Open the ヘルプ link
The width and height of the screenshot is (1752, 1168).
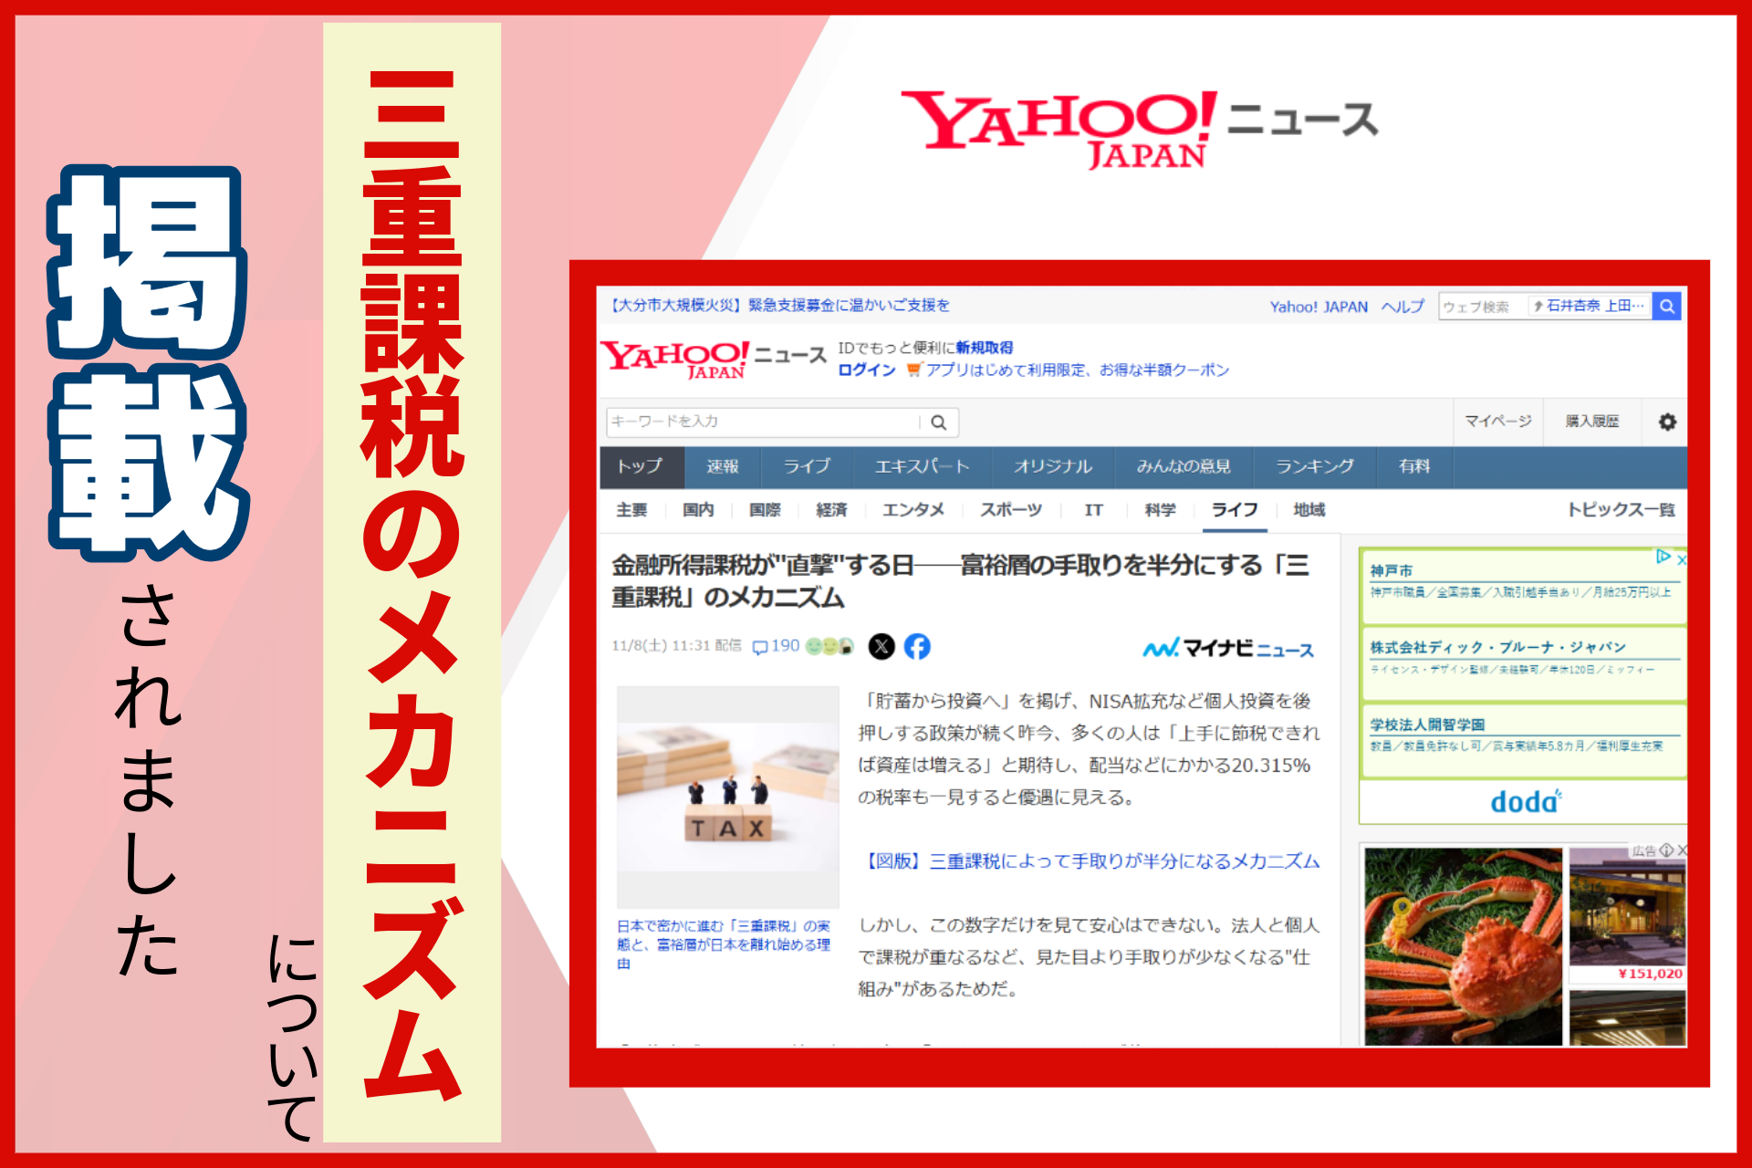point(1403,307)
